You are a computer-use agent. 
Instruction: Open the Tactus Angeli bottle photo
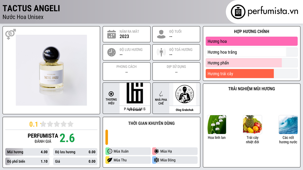pyautogui.click(x=51, y=70)
